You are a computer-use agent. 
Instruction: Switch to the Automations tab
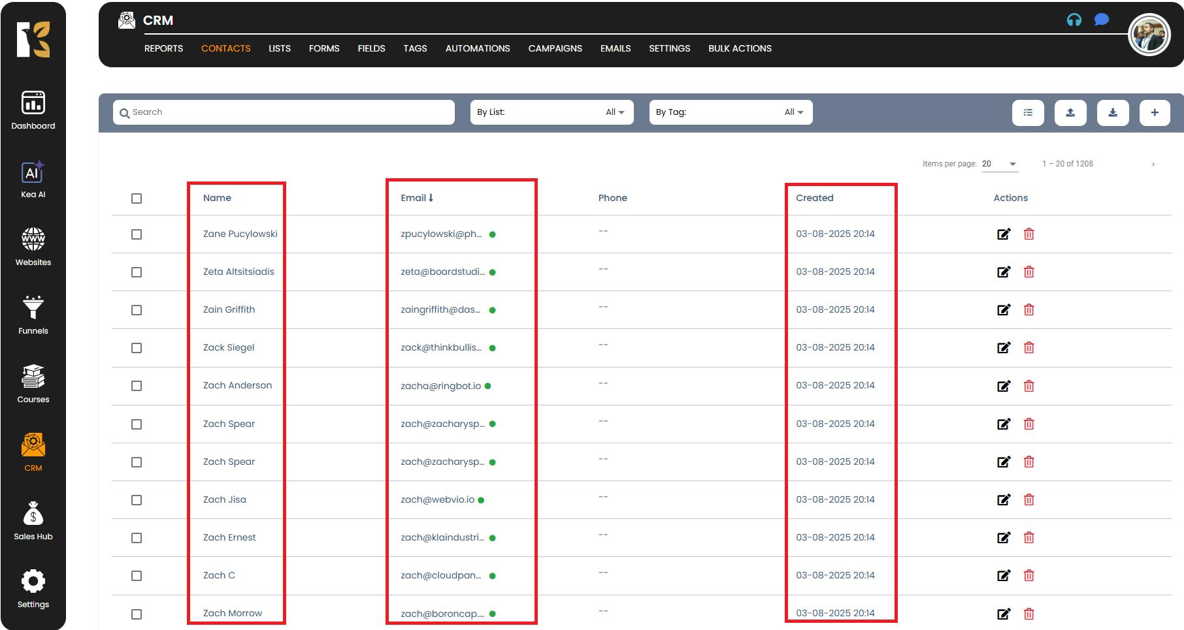(477, 48)
